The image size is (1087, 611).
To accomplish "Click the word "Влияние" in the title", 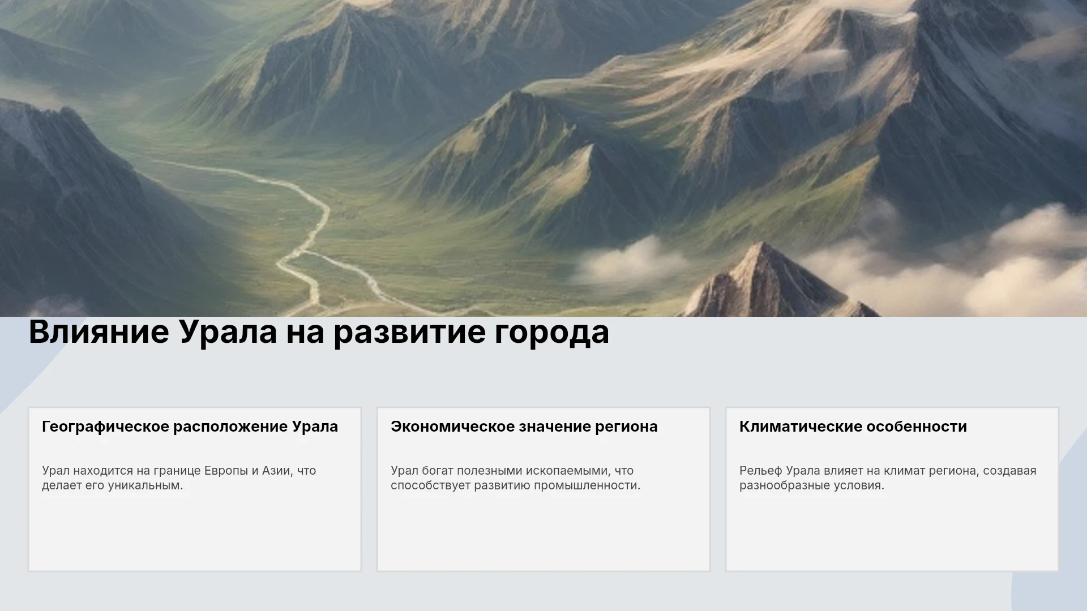I will (99, 332).
